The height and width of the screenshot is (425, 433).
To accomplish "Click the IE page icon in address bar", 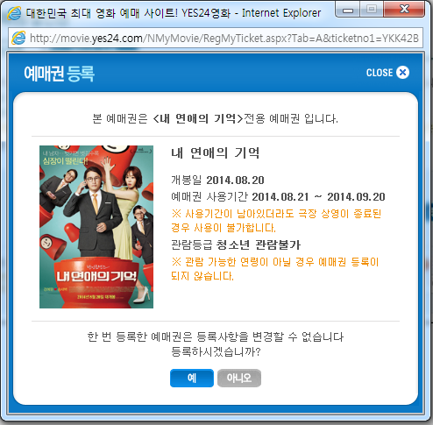I will [x=18, y=38].
